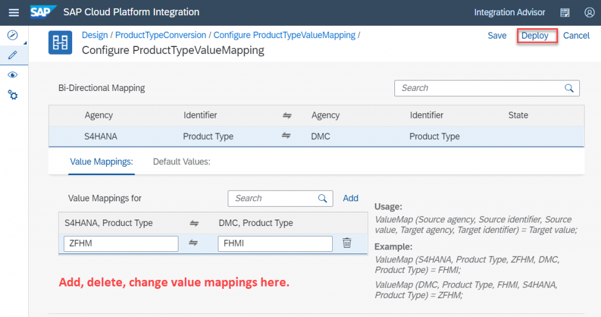Click the SAP logo
Image resolution: width=601 pixels, height=317 pixels.
43,12
